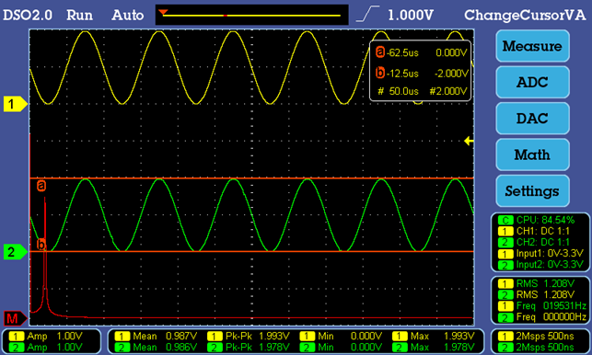Open the DAC settings button

532,119
